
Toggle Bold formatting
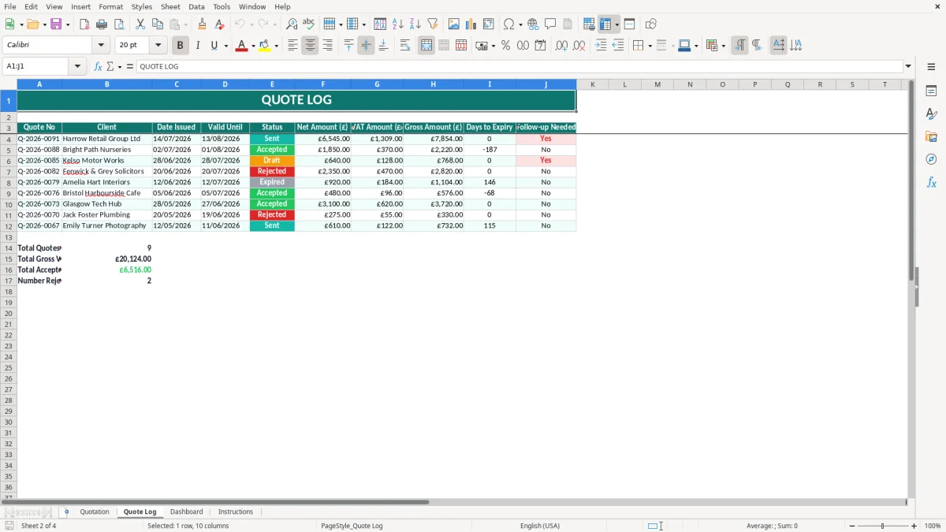coord(181,46)
